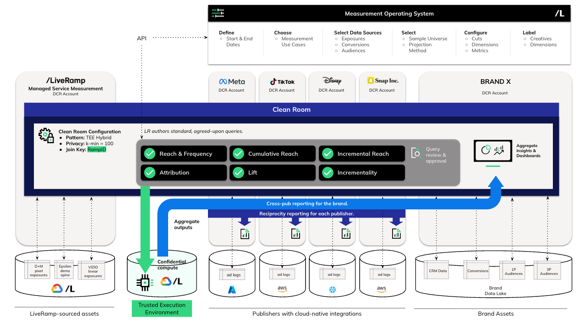This screenshot has width=579, height=323.
Task: Click the Query review & approval magnifier icon
Action: pyautogui.click(x=416, y=153)
